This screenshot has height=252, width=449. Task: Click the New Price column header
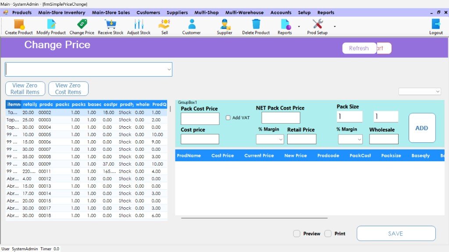pyautogui.click(x=296, y=156)
